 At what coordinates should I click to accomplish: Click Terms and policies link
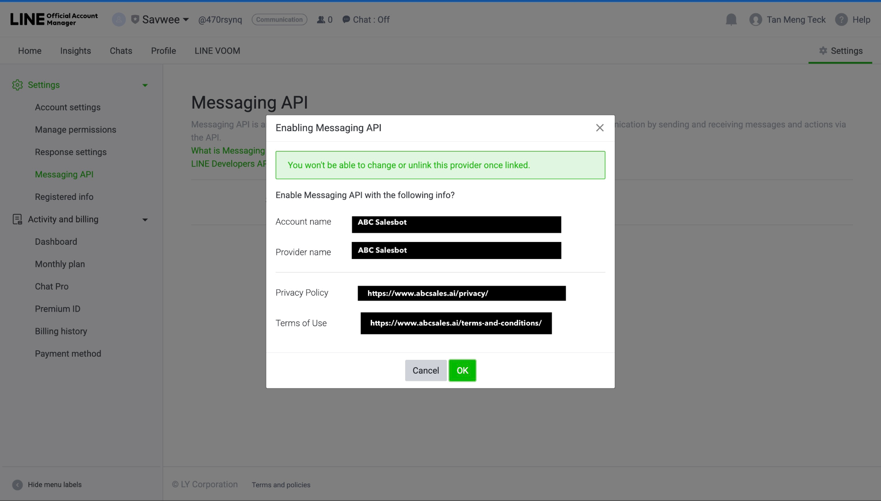(281, 485)
